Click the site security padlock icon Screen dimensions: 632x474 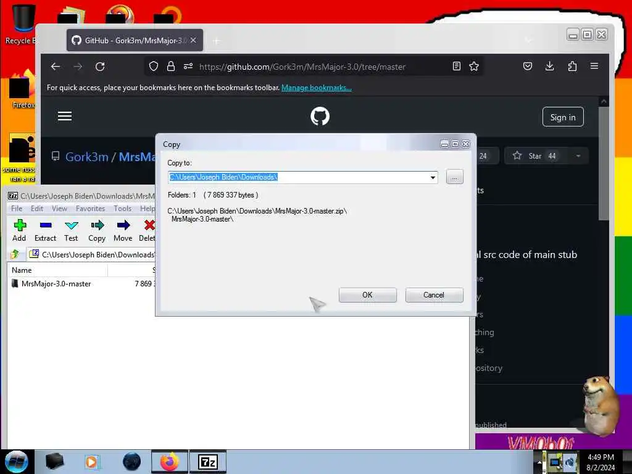[x=171, y=67]
